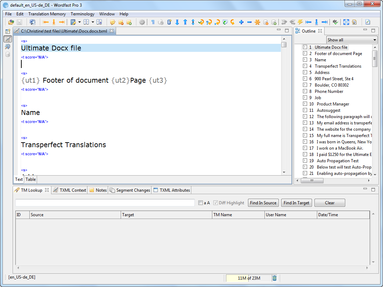Switch to the Table tab

point(30,179)
